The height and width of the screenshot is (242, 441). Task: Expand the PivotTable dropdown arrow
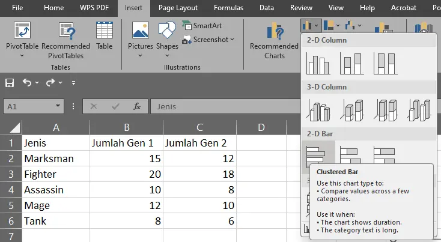[22, 56]
